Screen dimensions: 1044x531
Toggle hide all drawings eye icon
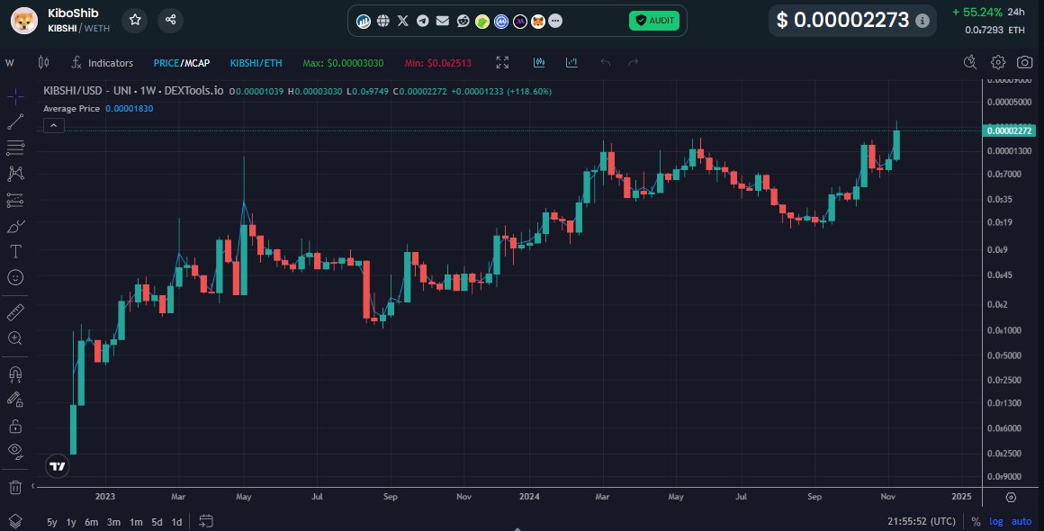tap(15, 452)
